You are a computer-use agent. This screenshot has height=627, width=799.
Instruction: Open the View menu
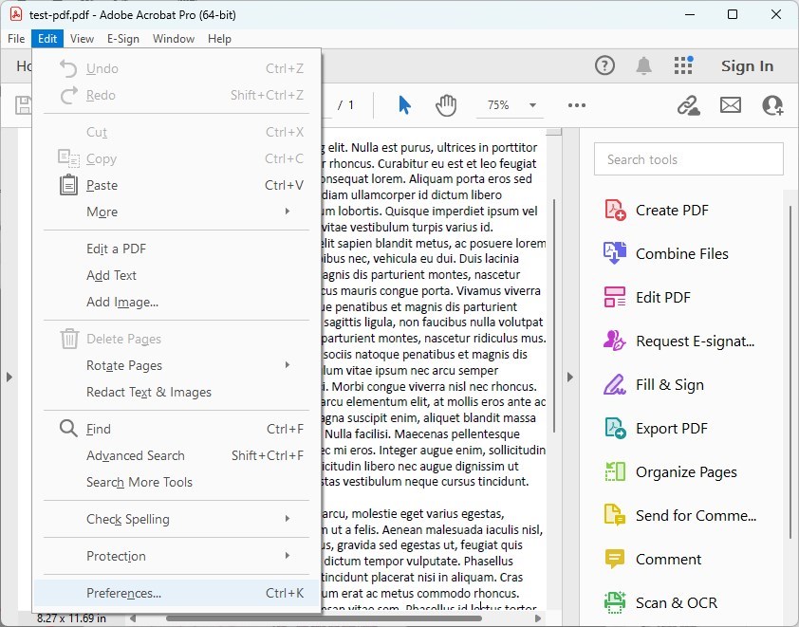(82, 39)
